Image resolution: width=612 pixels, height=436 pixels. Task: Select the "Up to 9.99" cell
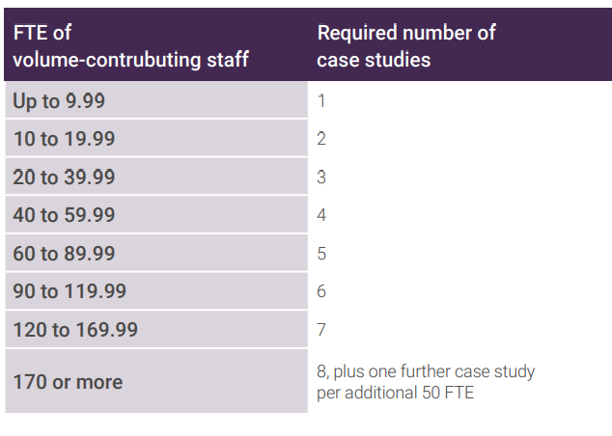[x=59, y=101]
